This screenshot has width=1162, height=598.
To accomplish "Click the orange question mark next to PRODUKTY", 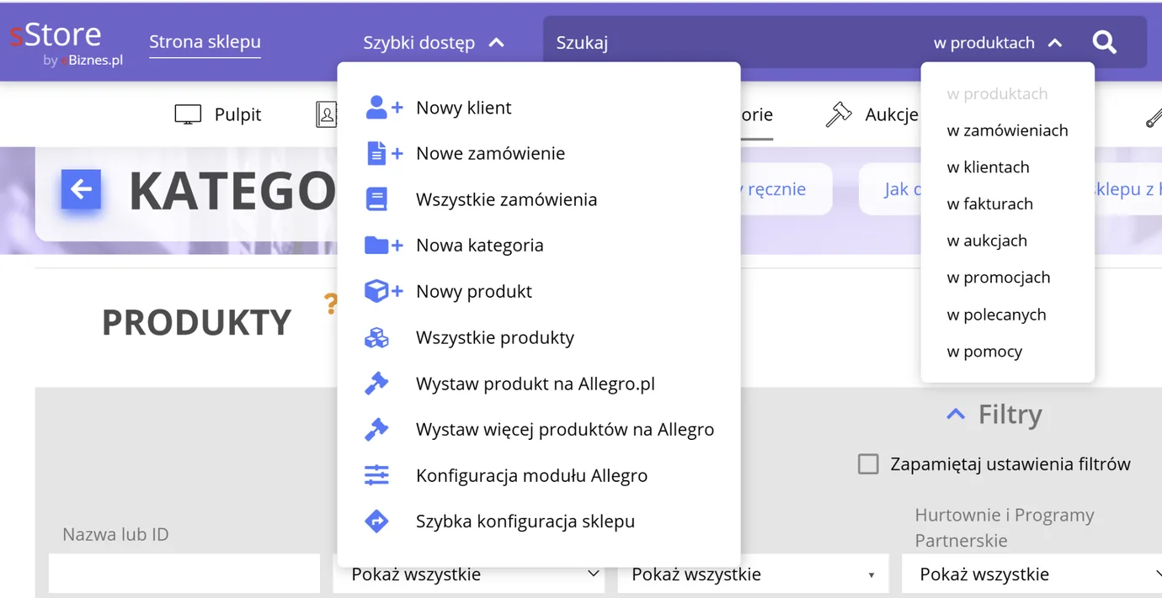I will point(331,304).
